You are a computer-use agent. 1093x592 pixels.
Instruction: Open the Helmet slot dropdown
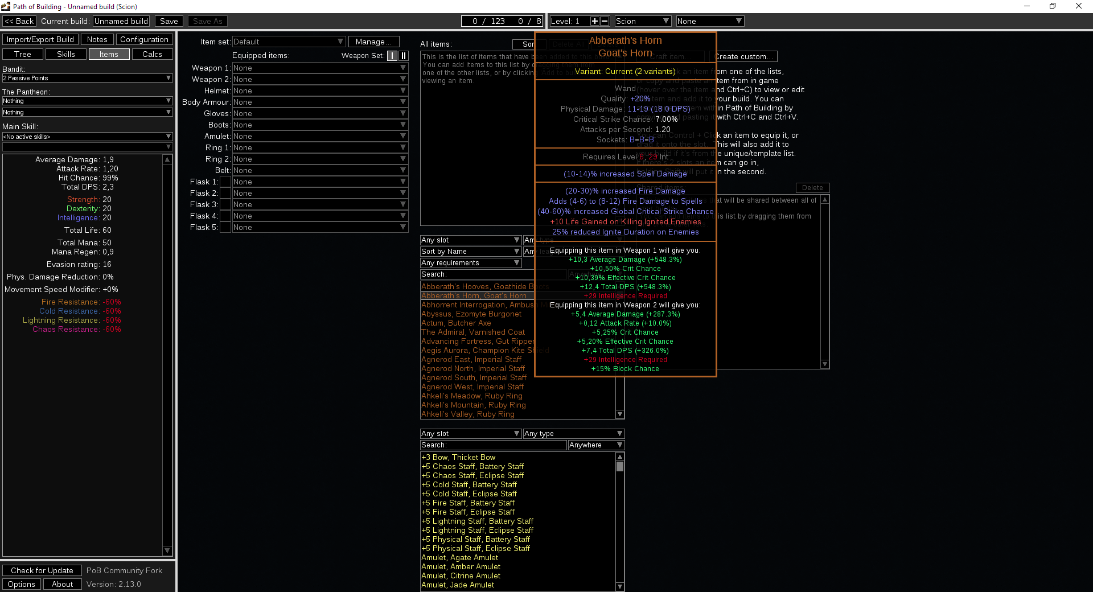(320, 91)
